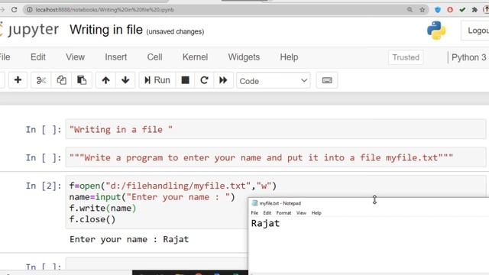Open Notepad's View menu
The width and height of the screenshot is (489, 275).
tap(301, 213)
